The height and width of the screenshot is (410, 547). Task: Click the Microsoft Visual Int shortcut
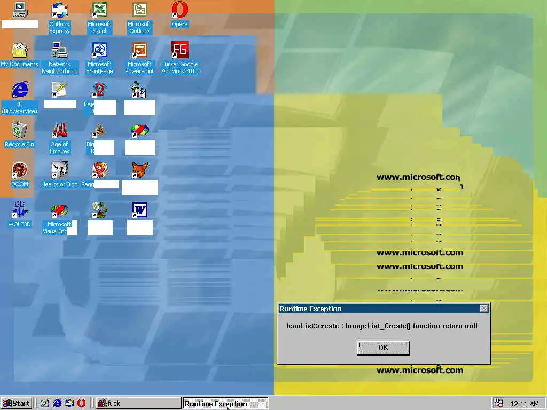coord(59,218)
